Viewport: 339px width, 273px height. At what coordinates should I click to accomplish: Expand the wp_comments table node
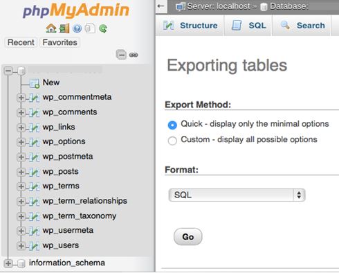tap(21, 113)
